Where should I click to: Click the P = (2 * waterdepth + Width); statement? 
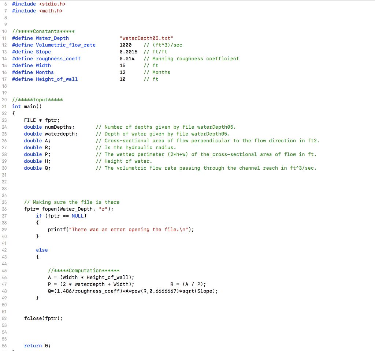click(91, 284)
